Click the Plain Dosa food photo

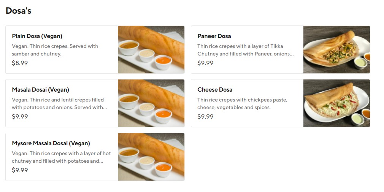coord(151,49)
